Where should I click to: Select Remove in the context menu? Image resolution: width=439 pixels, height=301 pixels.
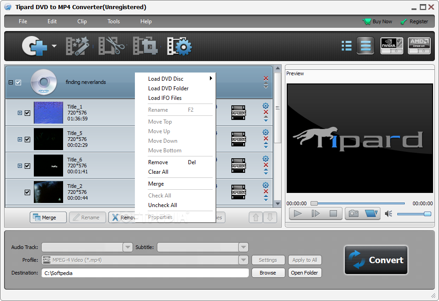175,162
